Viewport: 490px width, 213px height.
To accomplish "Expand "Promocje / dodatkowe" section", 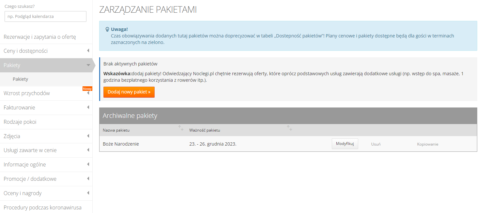I will [46, 178].
